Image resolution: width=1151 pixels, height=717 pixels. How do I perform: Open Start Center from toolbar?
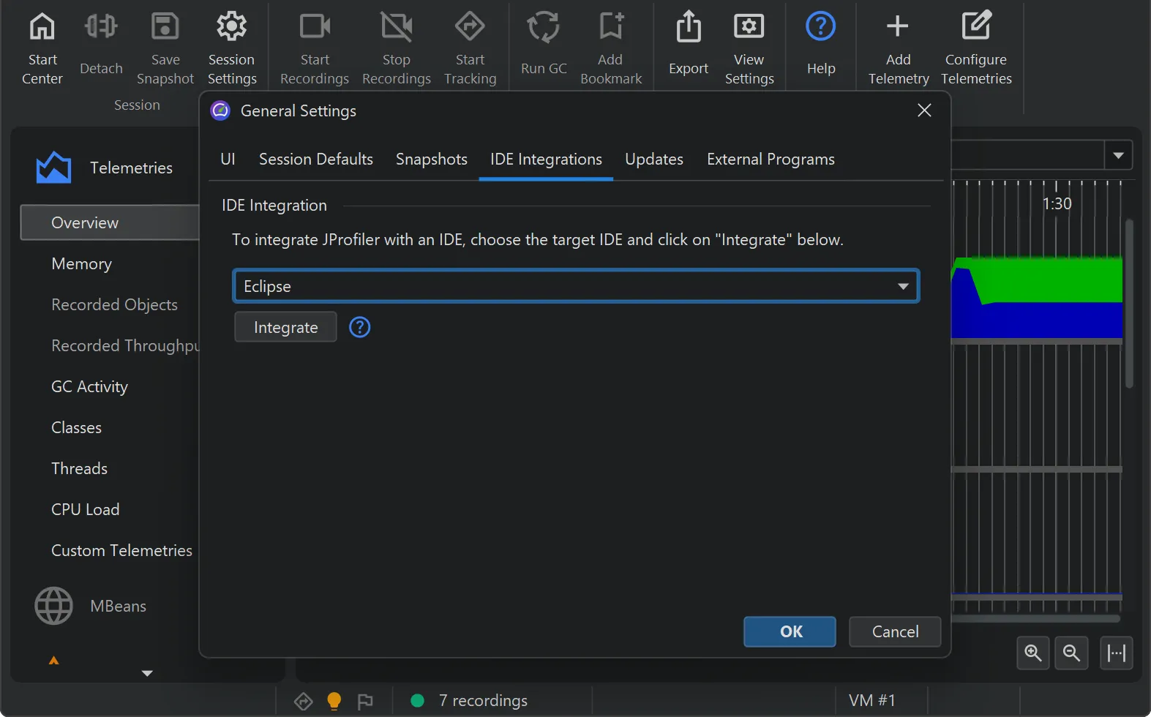pos(42,48)
